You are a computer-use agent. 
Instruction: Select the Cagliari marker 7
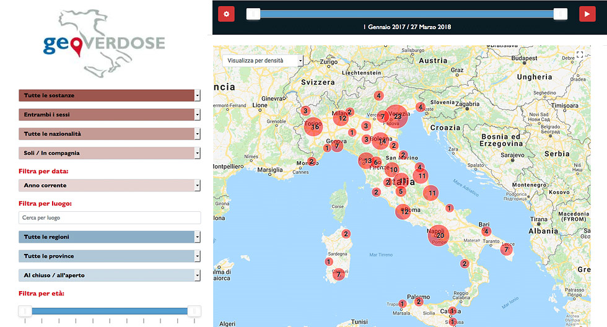[x=339, y=274]
